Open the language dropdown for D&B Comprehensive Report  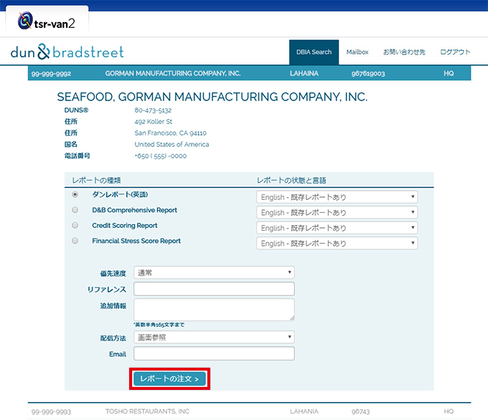pyautogui.click(x=337, y=213)
